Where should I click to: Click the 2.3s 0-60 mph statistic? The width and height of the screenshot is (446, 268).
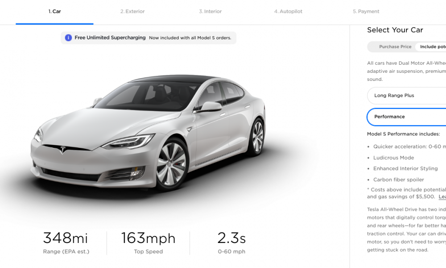point(231,243)
